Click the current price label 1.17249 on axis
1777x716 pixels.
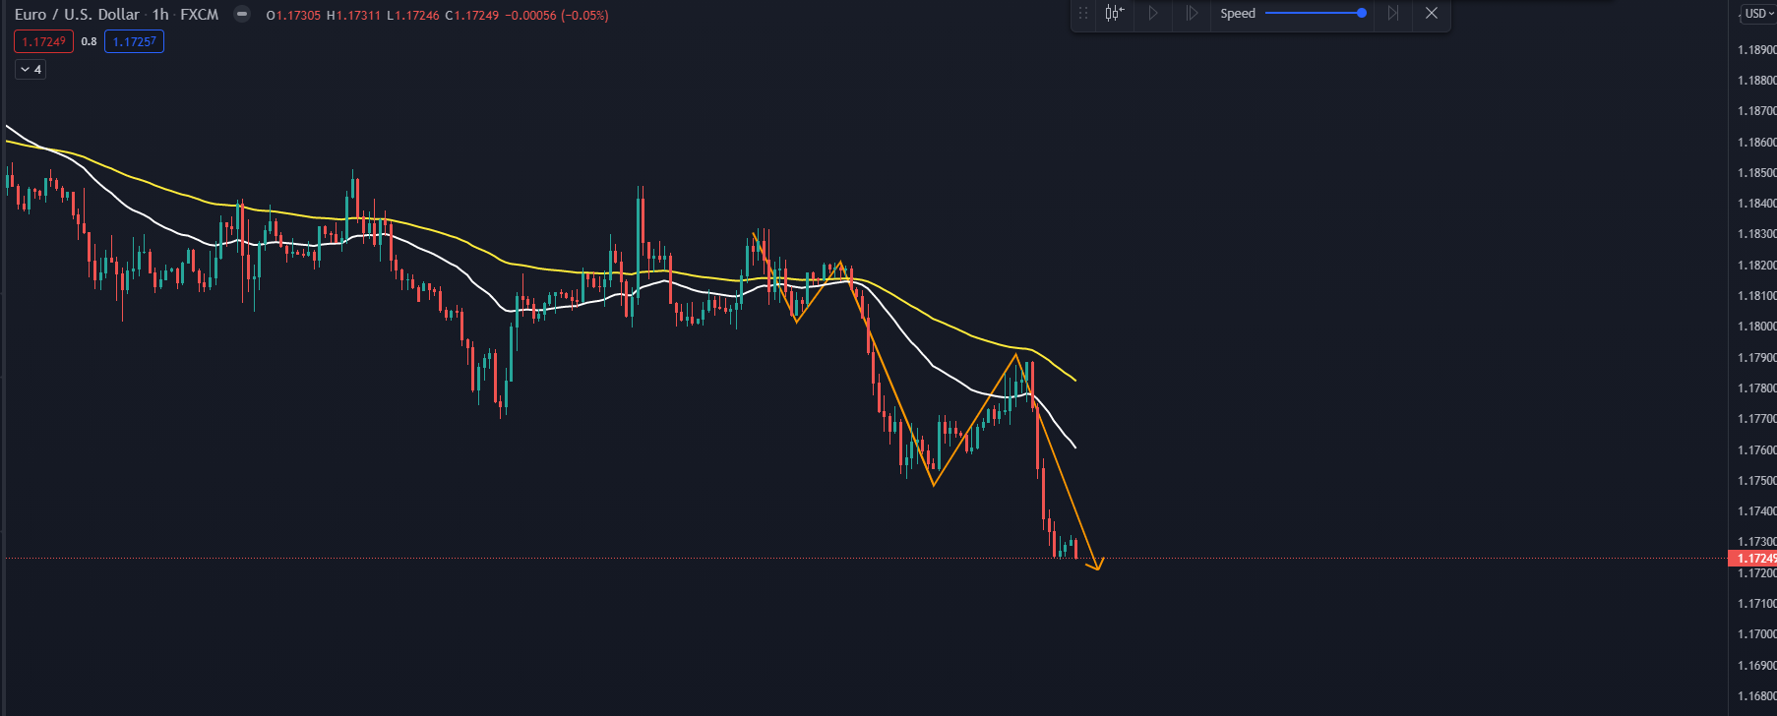pyautogui.click(x=1753, y=559)
